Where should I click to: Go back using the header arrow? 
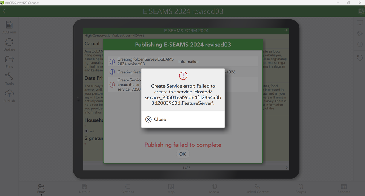4,11
